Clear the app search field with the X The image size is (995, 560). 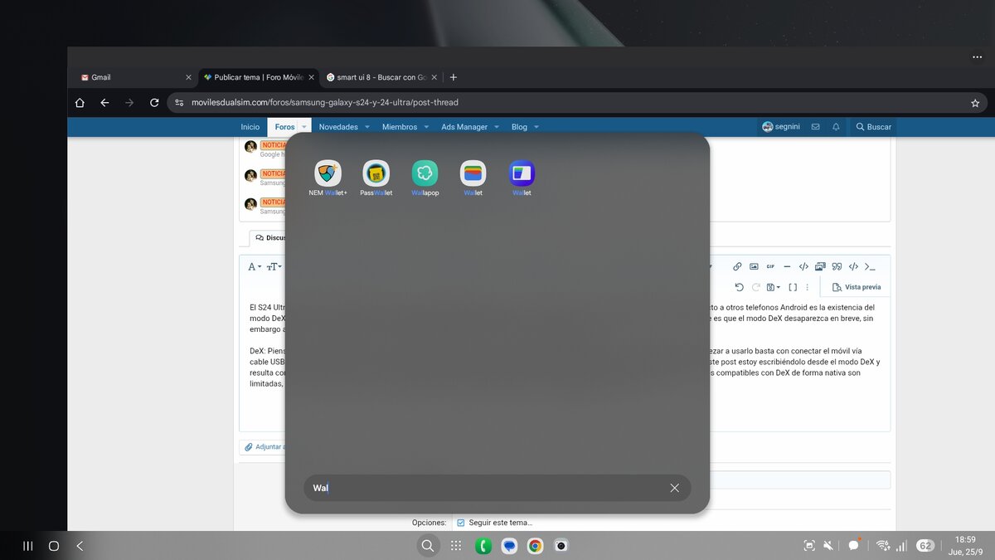click(674, 488)
